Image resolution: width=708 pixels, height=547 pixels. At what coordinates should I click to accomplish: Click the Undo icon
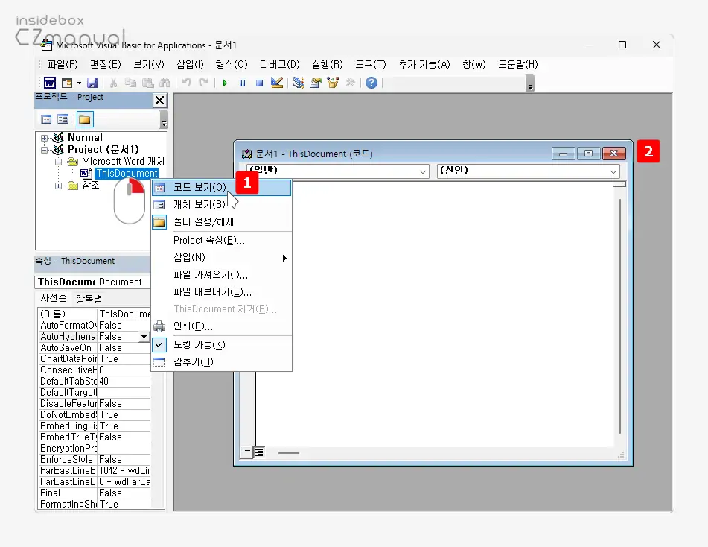(186, 83)
